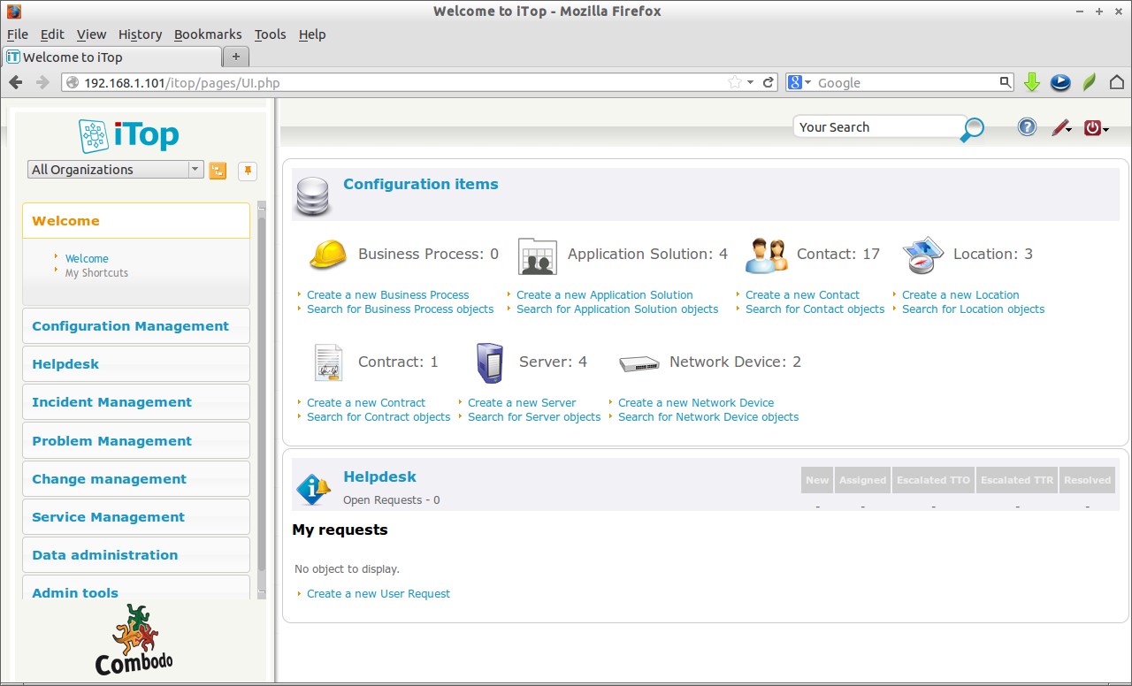Open the search engine selector dropdown
The image size is (1132, 686).
[799, 82]
